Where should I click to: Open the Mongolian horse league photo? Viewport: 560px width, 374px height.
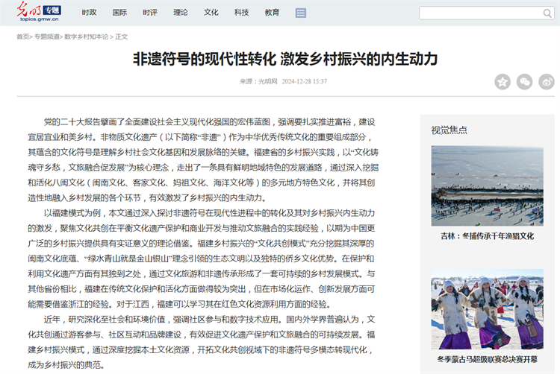pos(487,309)
